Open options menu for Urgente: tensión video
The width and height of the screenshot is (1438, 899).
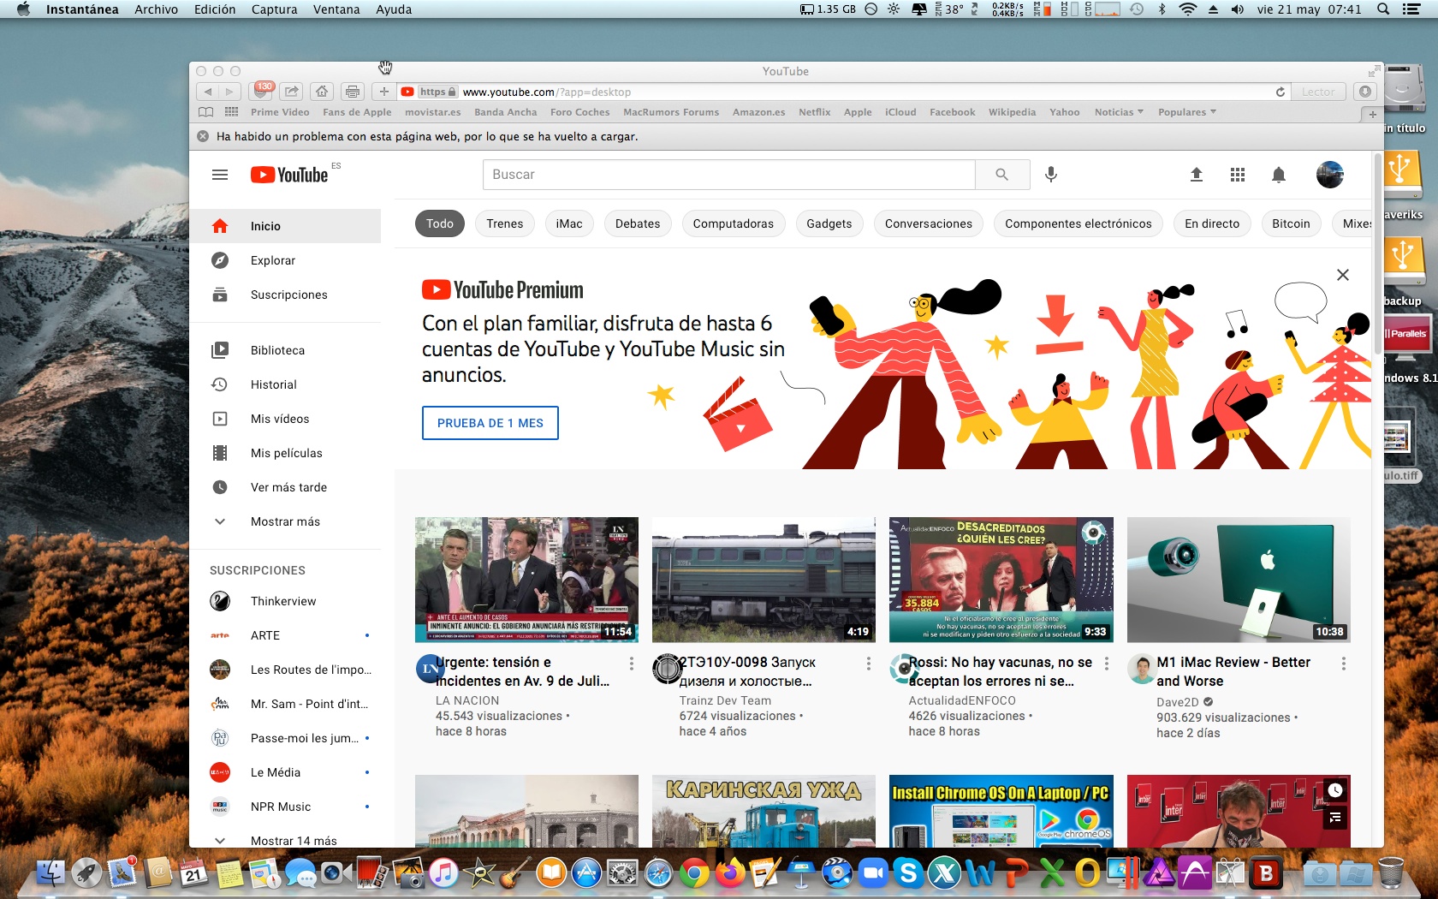click(632, 664)
